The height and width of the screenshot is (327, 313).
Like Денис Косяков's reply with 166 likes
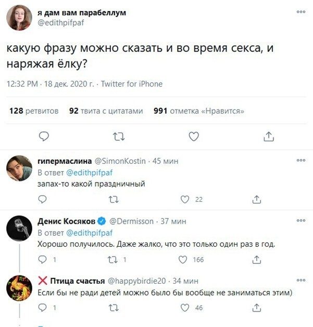(183, 260)
